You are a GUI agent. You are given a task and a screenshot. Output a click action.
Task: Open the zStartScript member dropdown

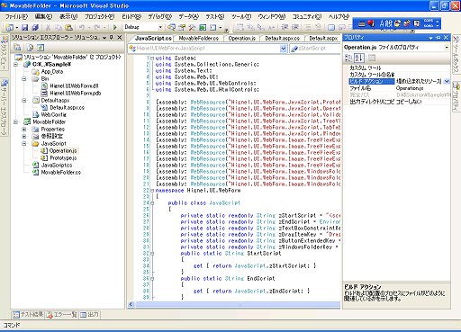(x=315, y=49)
